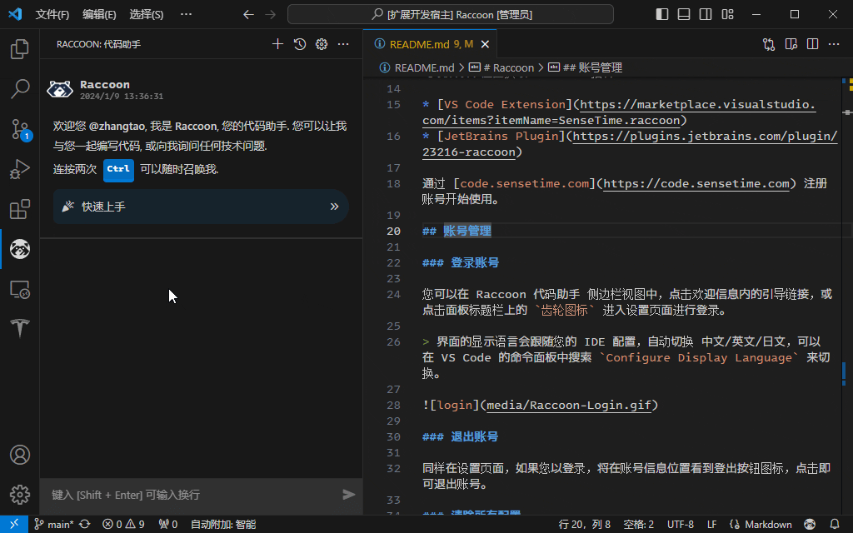The width and height of the screenshot is (853, 533).
Task: Open the overflow menu in menu bar
Action: click(186, 14)
